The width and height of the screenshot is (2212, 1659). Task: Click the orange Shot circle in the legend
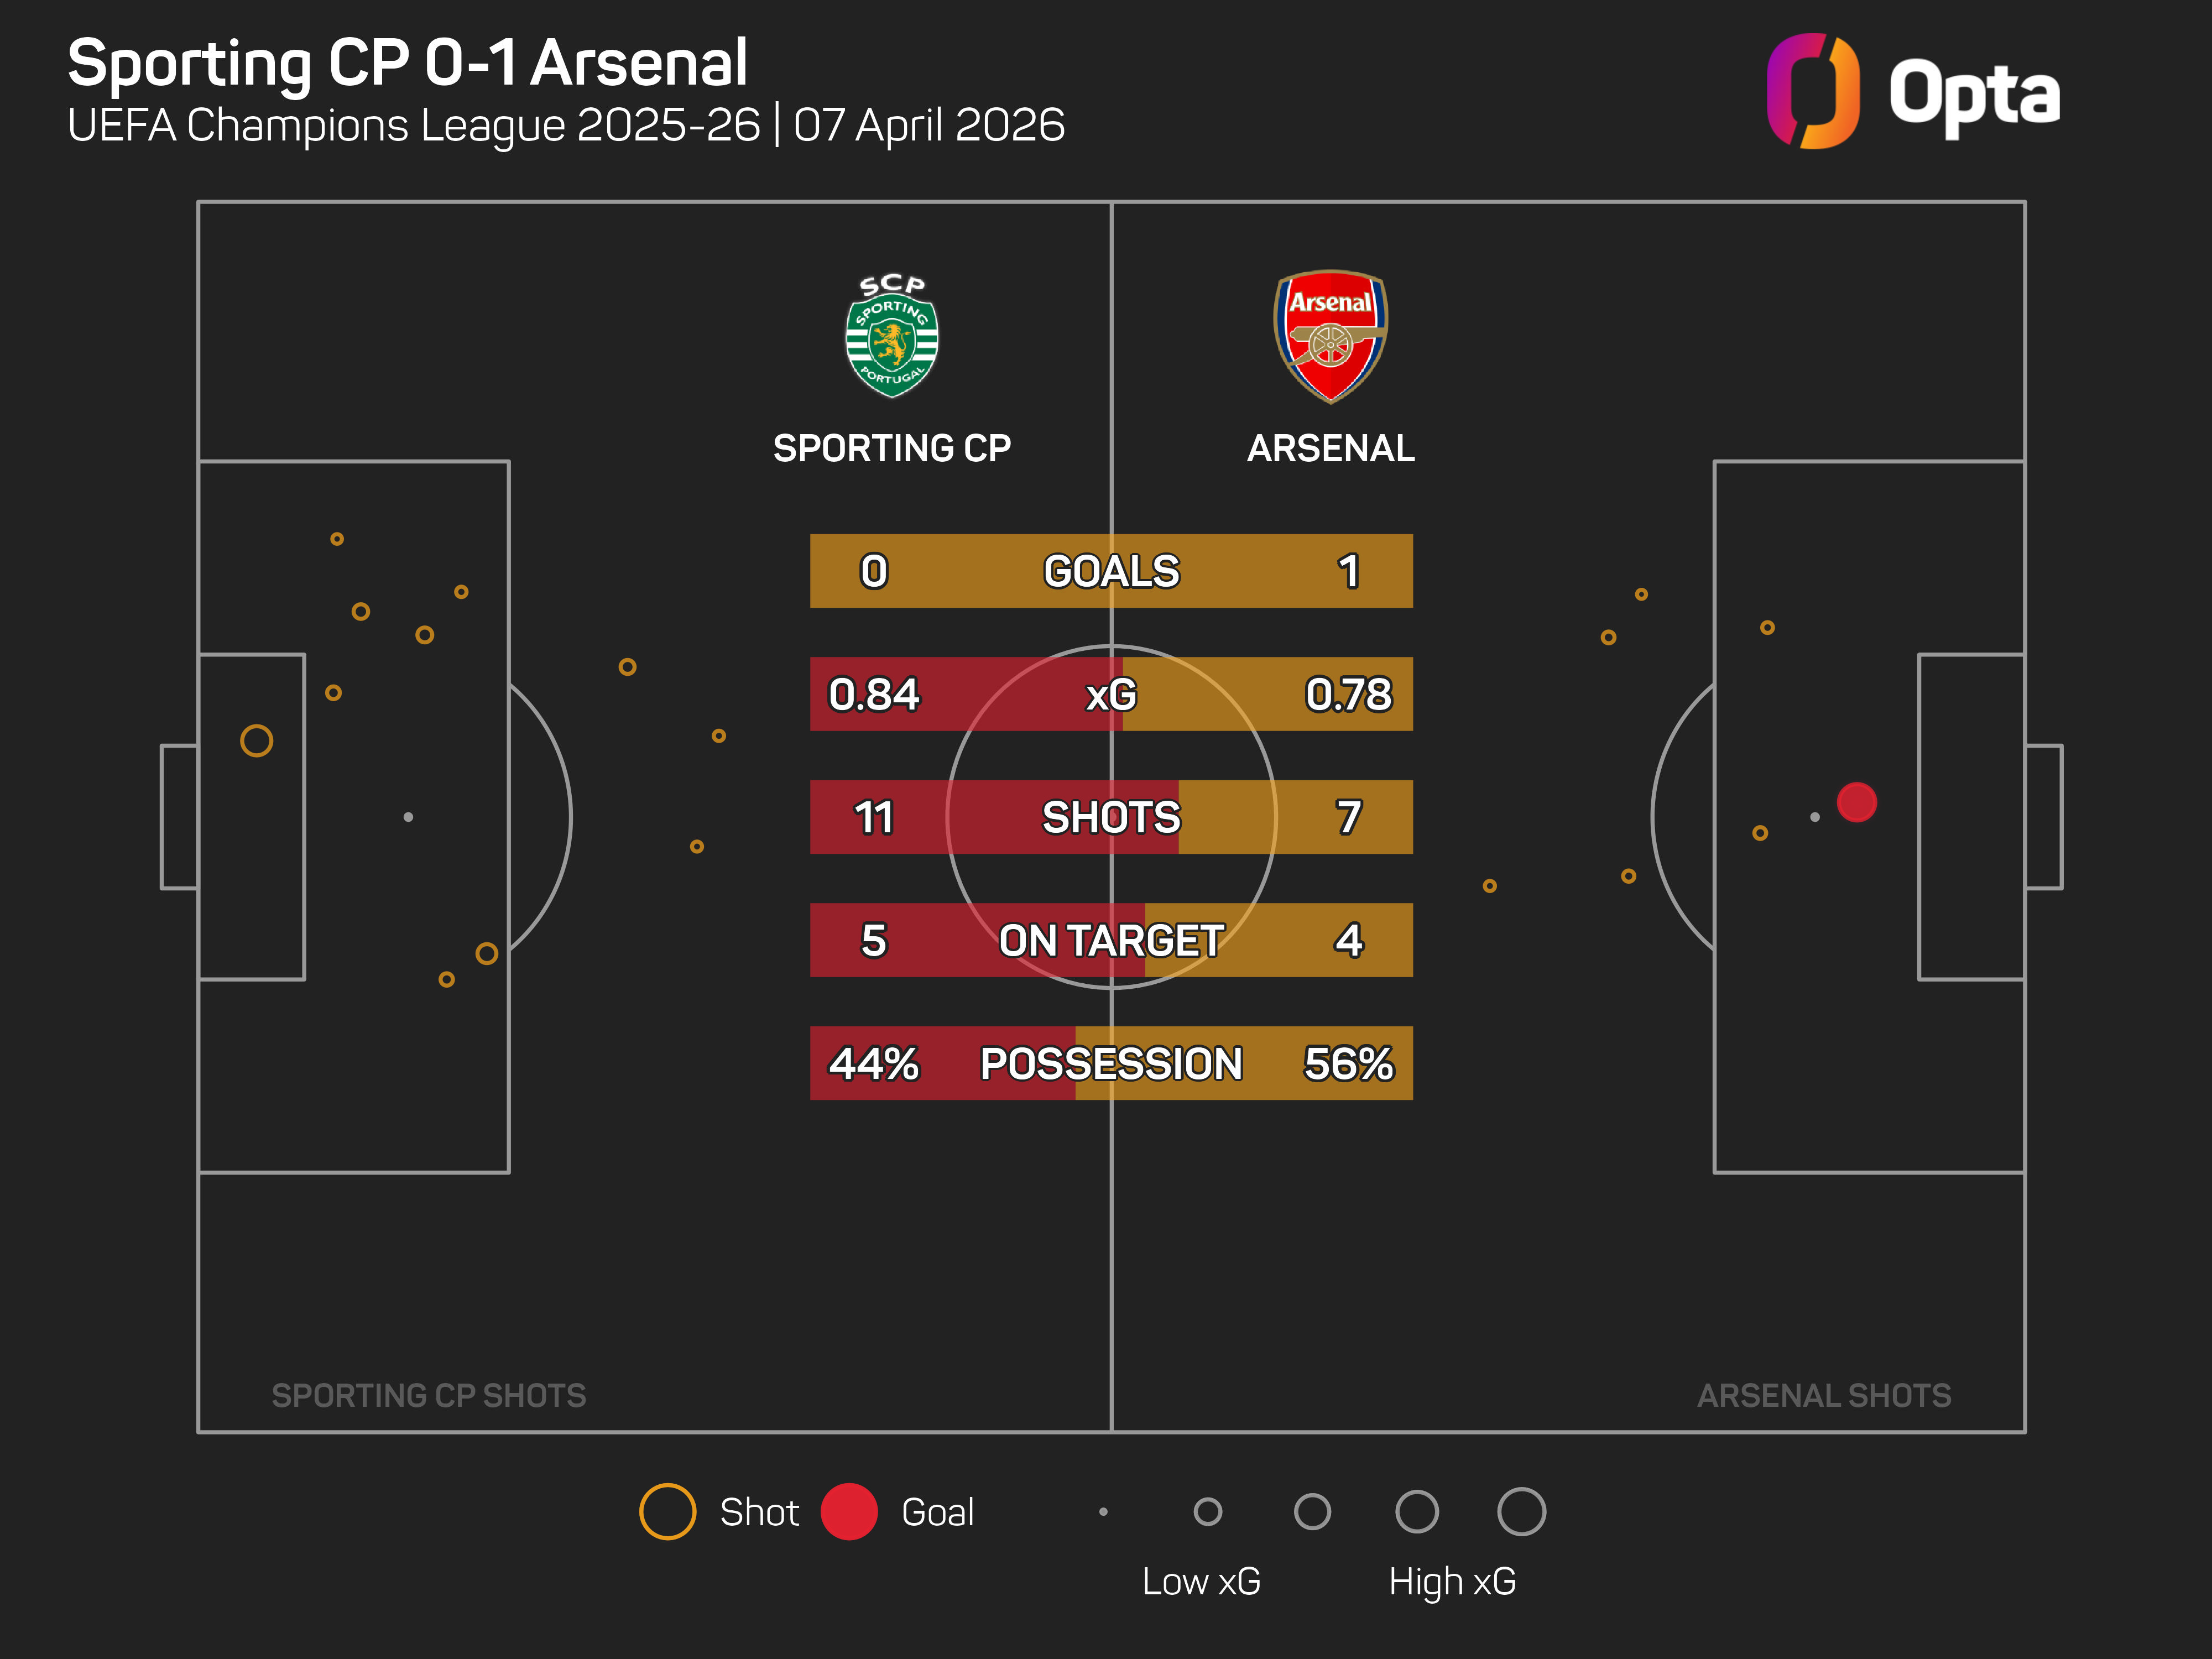(x=667, y=1511)
